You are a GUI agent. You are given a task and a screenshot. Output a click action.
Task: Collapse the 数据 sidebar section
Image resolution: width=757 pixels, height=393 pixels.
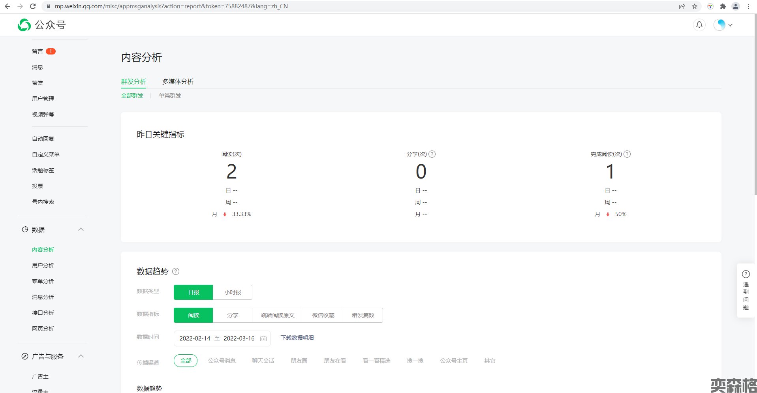tap(81, 229)
